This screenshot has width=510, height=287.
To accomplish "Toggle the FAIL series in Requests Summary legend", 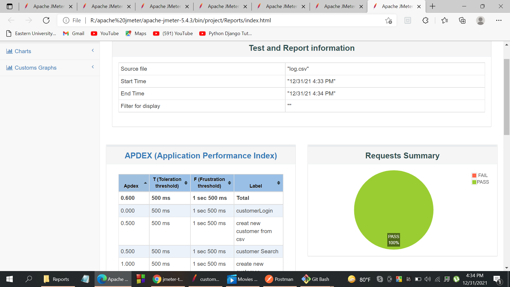I will 480,175.
